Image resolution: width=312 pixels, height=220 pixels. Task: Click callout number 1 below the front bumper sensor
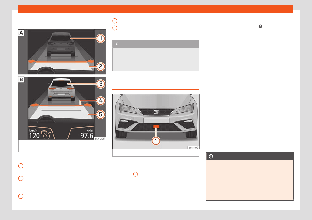156,141
